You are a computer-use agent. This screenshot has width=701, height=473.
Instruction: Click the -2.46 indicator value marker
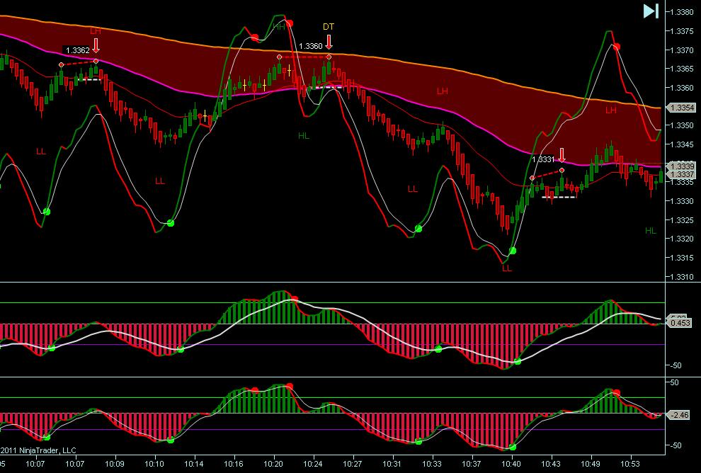[680, 416]
